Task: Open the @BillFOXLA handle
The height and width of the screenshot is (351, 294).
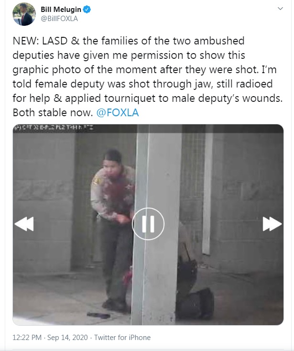Action: 59,19
